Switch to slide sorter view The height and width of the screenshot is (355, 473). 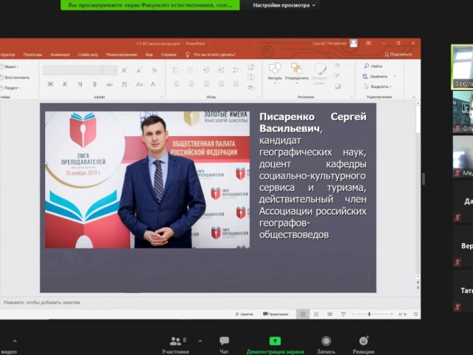point(316,314)
